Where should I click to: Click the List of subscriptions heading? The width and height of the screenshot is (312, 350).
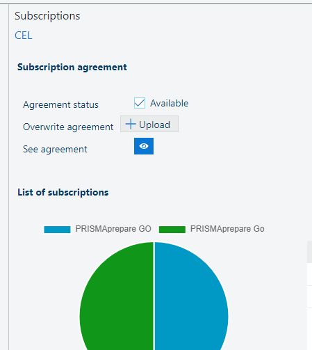coord(63,193)
